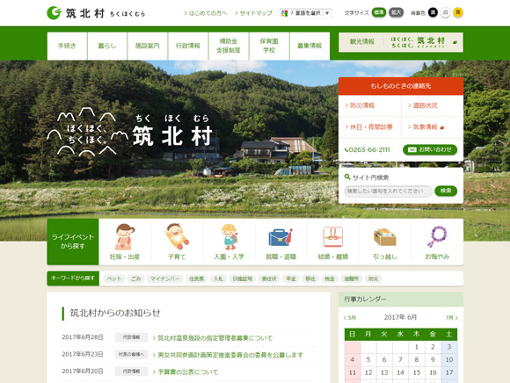Screen dimensions: 510x383
Task: Select the 年金 keyword tag
Action: [x=291, y=278]
